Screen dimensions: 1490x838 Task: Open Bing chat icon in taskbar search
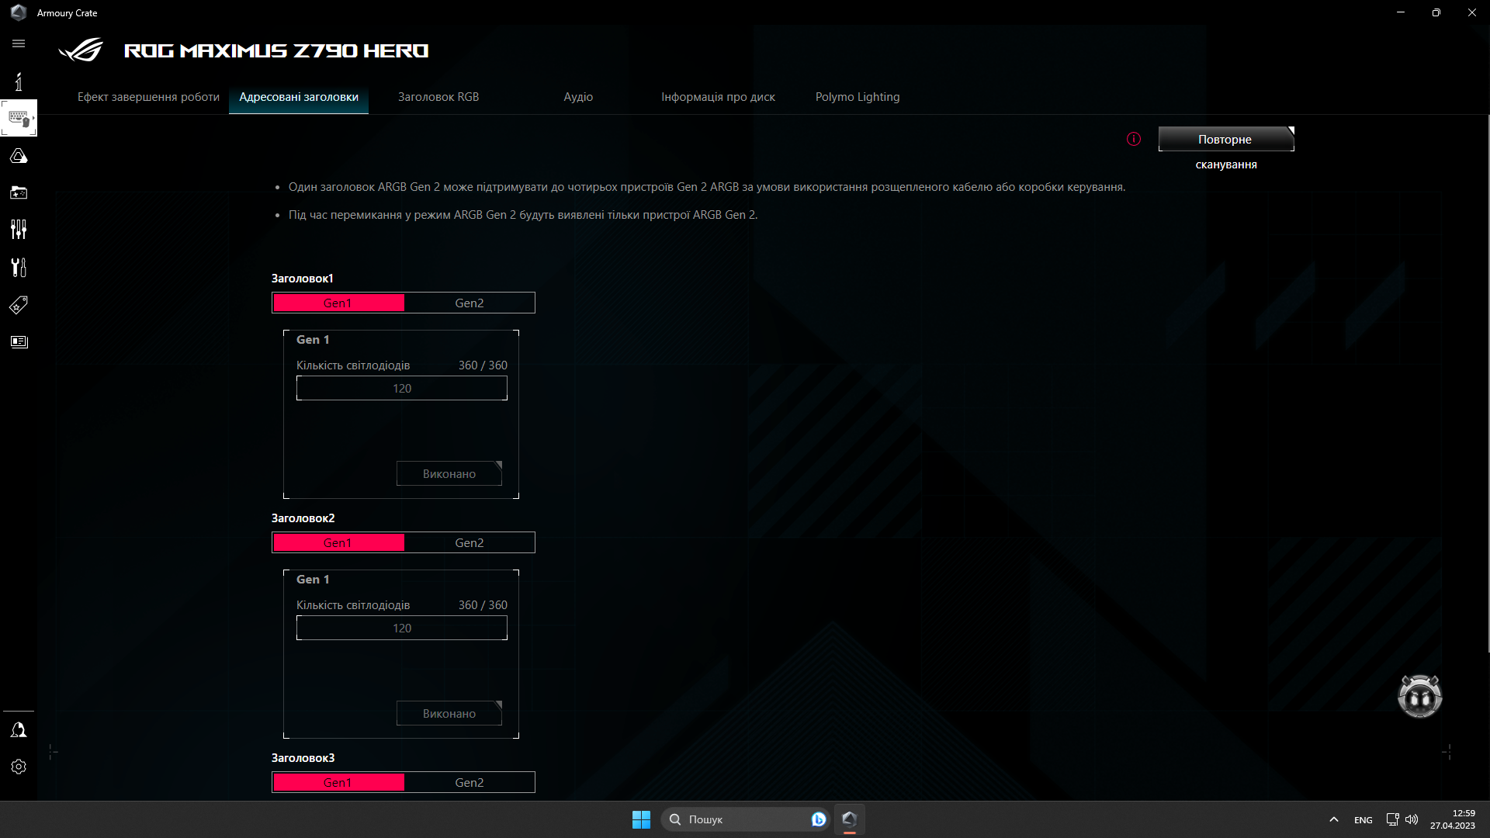pos(819,819)
